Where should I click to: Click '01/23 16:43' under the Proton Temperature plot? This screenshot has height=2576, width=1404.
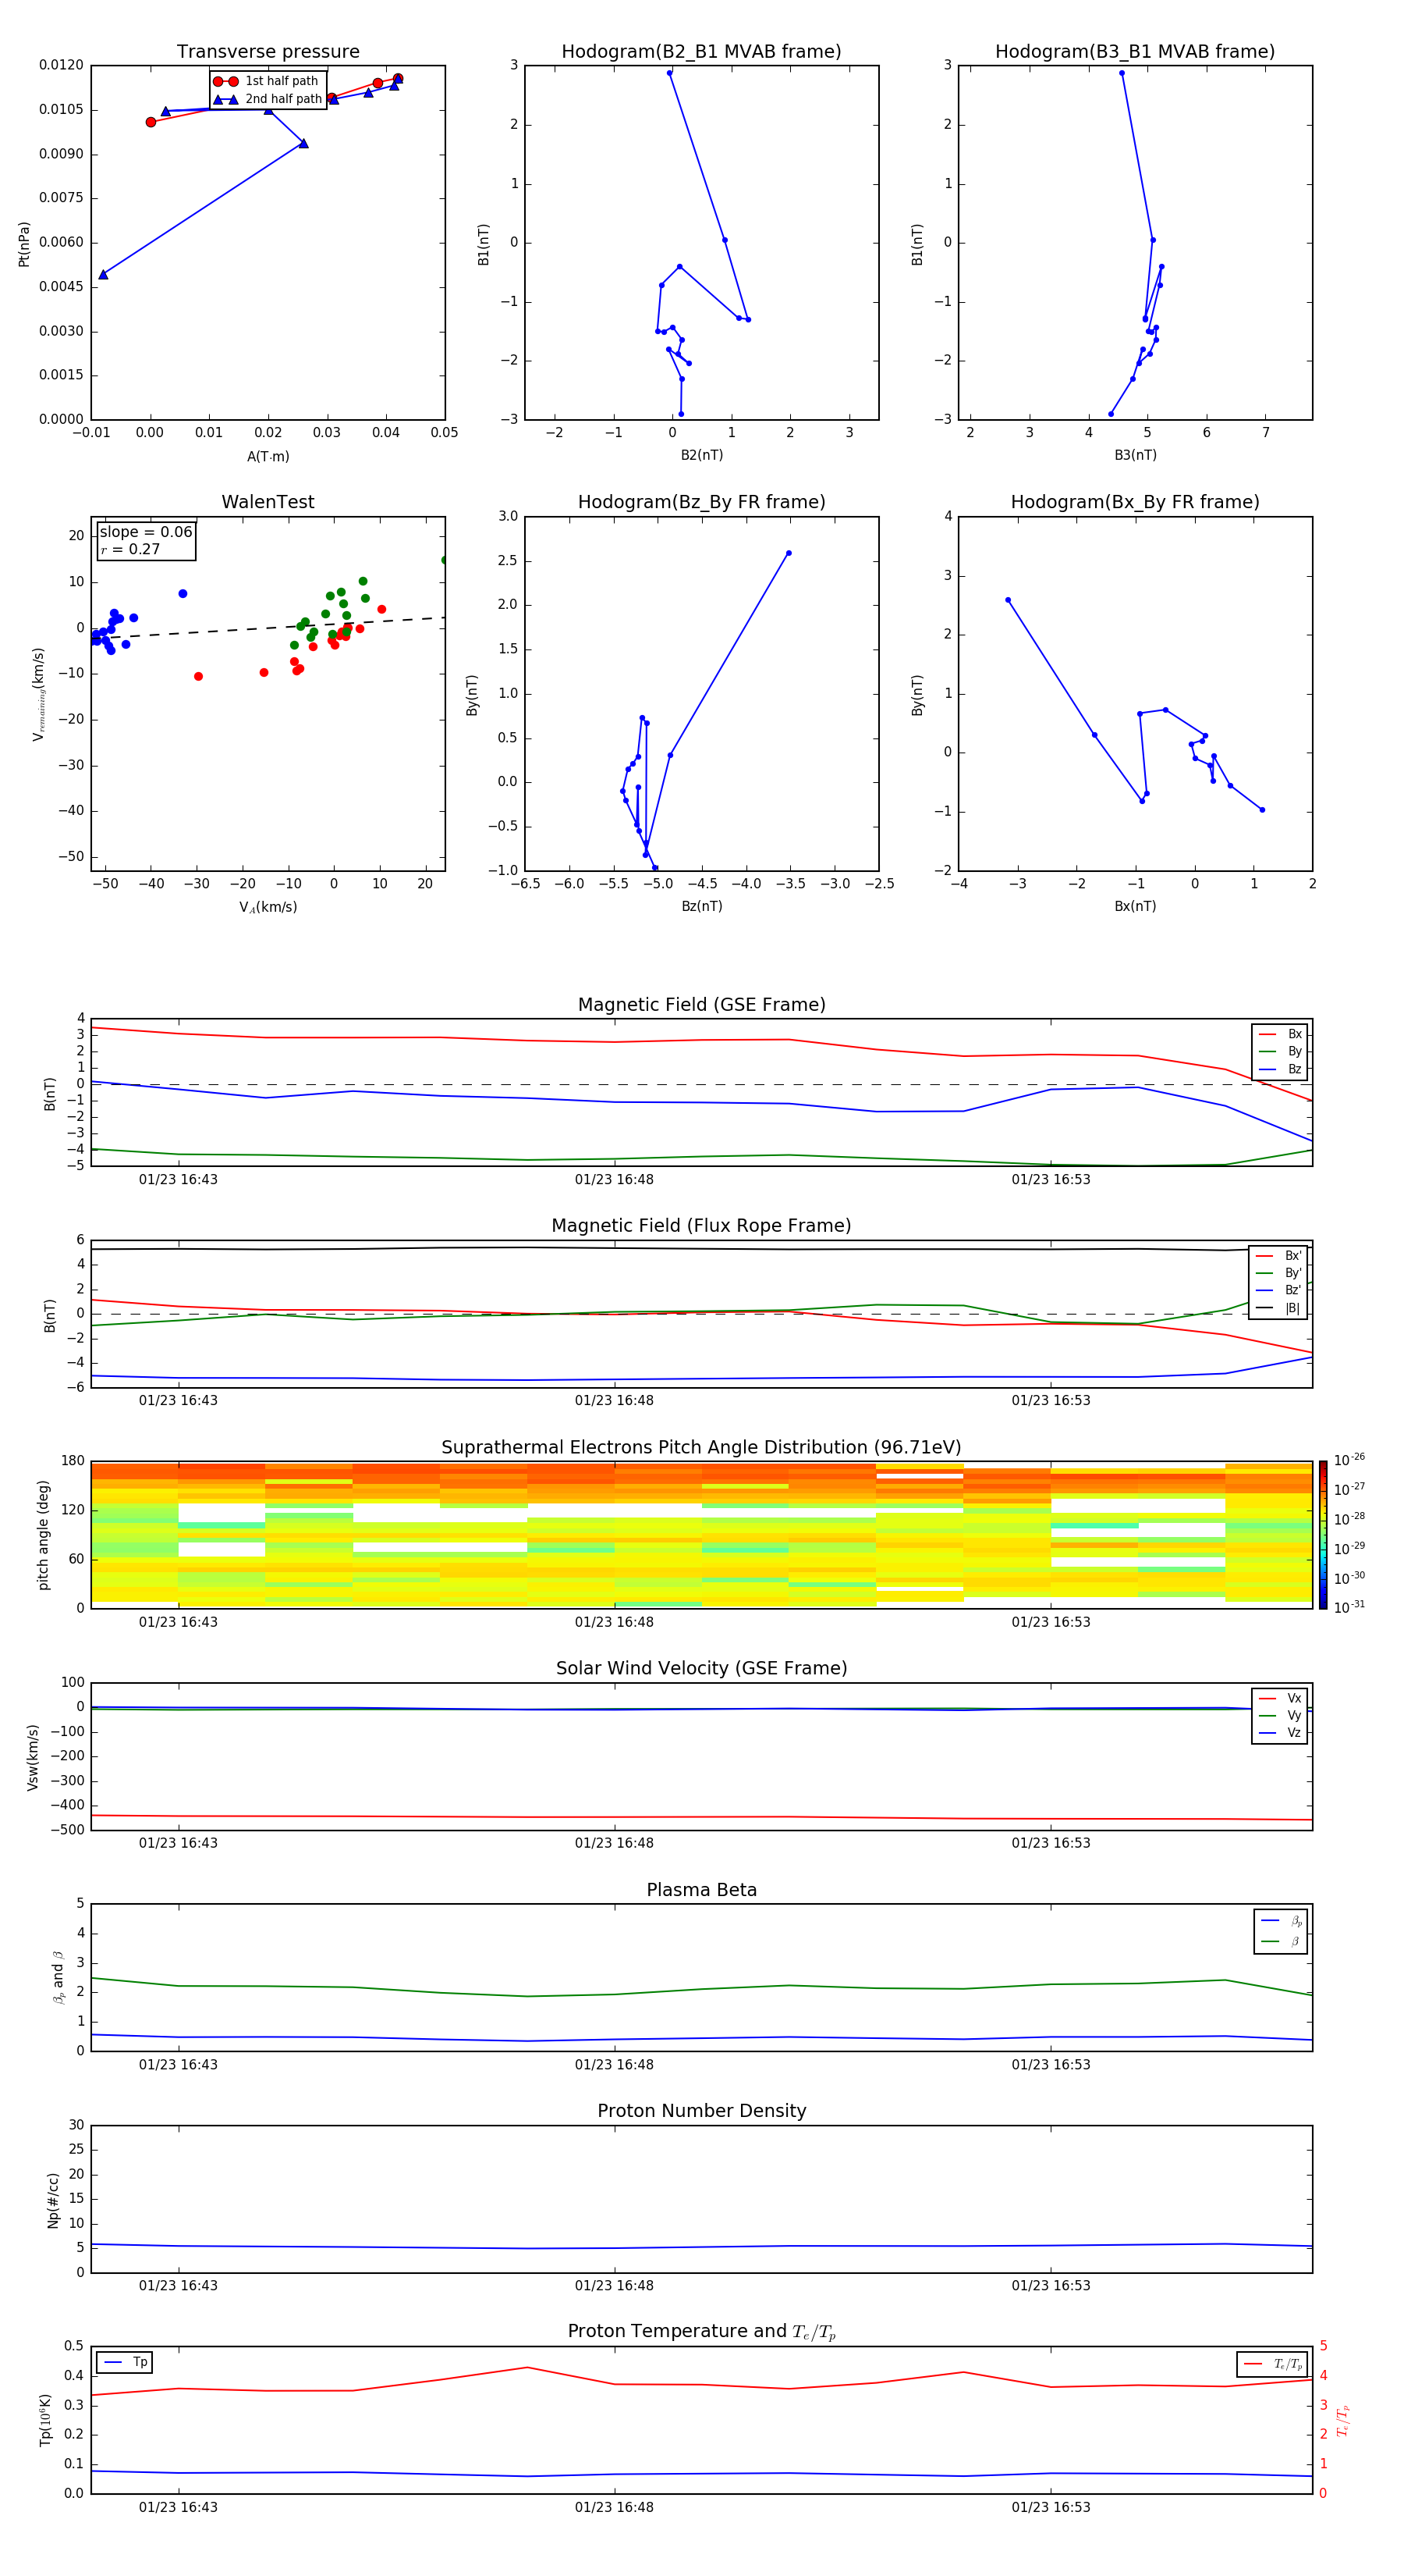(178, 2508)
